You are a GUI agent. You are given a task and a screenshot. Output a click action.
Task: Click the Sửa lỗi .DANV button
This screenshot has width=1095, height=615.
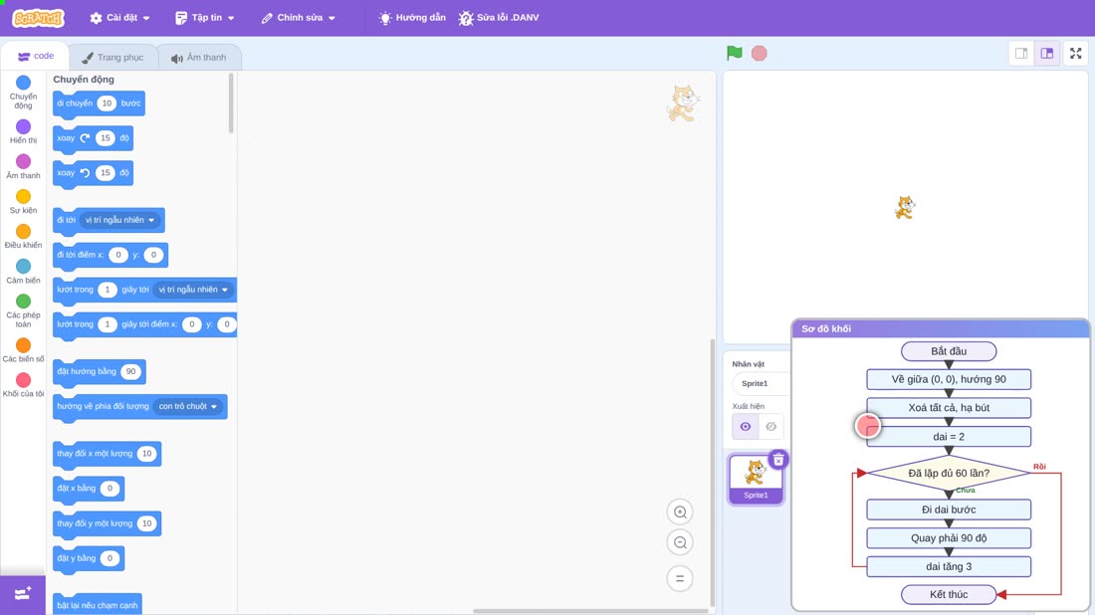click(x=499, y=18)
